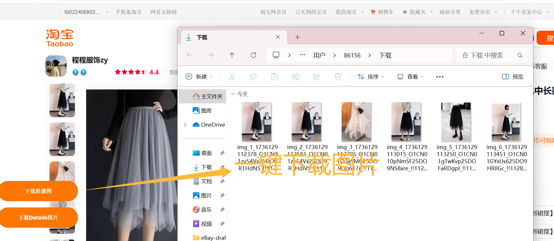
Task: Click the search magnifier in File Explorer
Action: point(520,55)
